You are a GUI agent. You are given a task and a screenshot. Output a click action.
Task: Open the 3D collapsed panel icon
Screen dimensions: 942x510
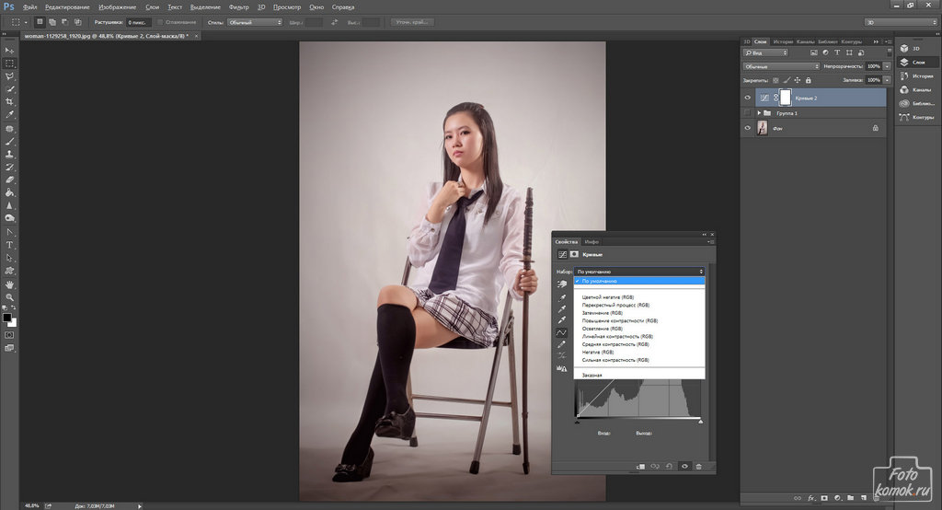pos(904,48)
